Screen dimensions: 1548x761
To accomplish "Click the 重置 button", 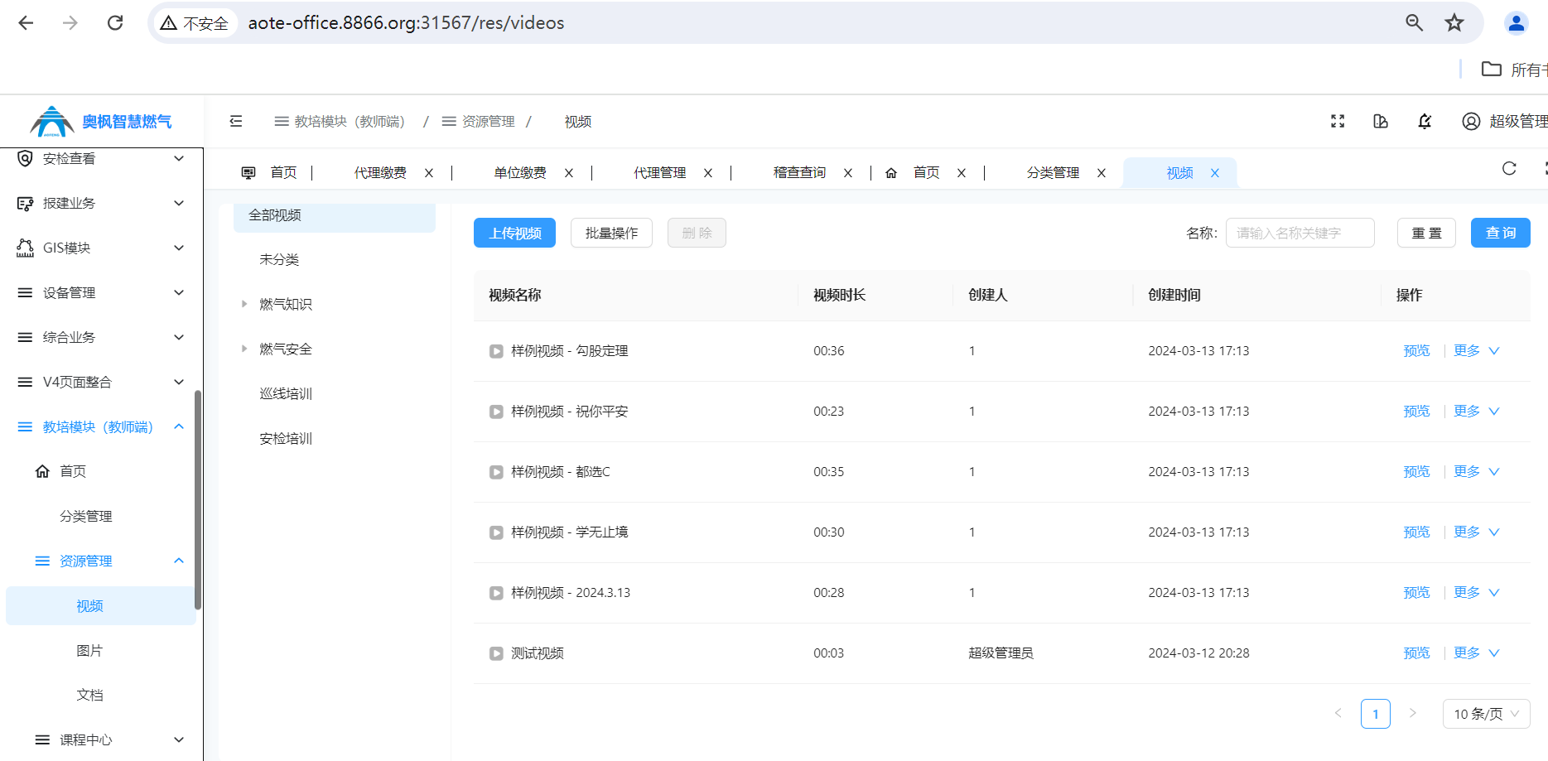I will coord(1426,234).
